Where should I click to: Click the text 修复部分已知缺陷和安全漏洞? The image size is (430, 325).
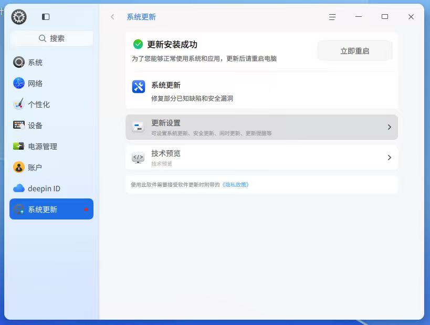[x=192, y=98]
